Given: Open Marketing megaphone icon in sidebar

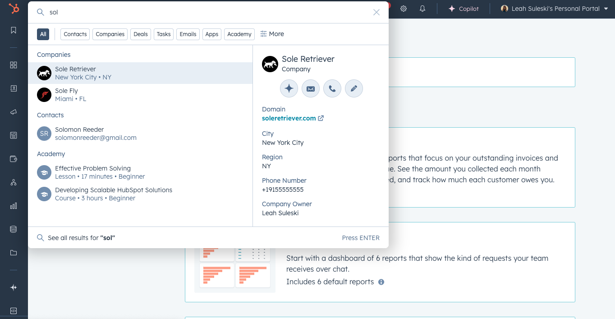Looking at the screenshot, I should pyautogui.click(x=14, y=112).
